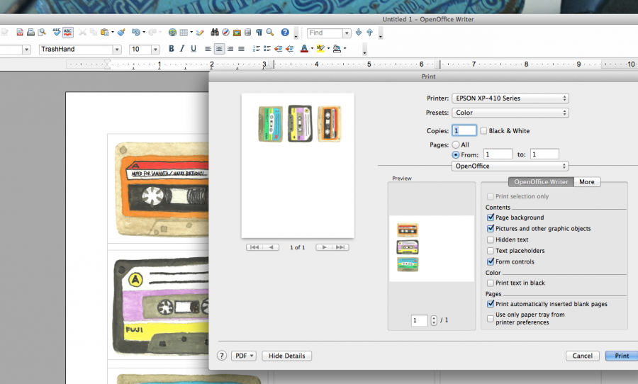The height and width of the screenshot is (384, 638).
Task: Open the PDF dropdown button
Action: click(x=243, y=356)
